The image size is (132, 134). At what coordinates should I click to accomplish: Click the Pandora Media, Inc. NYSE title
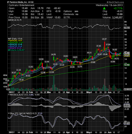pyautogui.click(x=20, y=2)
